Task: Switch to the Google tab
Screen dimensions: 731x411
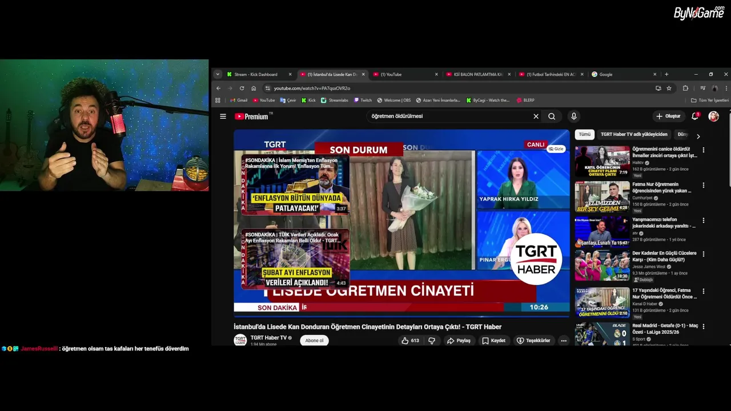Action: [624, 74]
